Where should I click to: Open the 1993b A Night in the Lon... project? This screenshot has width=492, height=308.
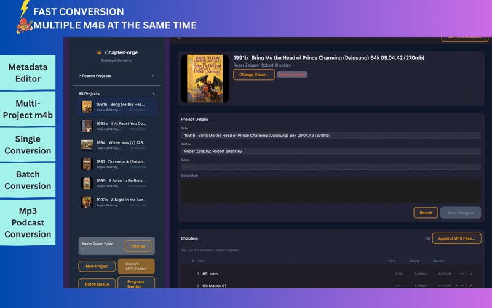point(116,202)
